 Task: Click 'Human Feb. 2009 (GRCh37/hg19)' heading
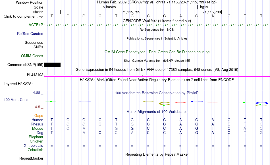click(x=125, y=2)
